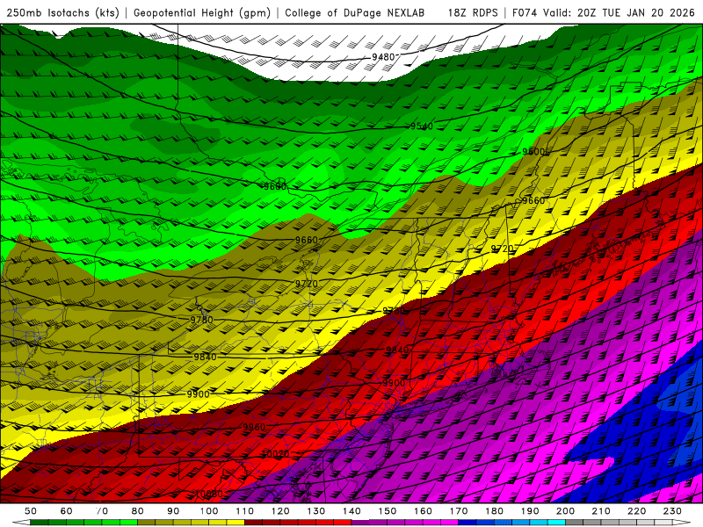The image size is (703, 527).
Task: Click the 150 value on the color scale
Action: pos(387,511)
